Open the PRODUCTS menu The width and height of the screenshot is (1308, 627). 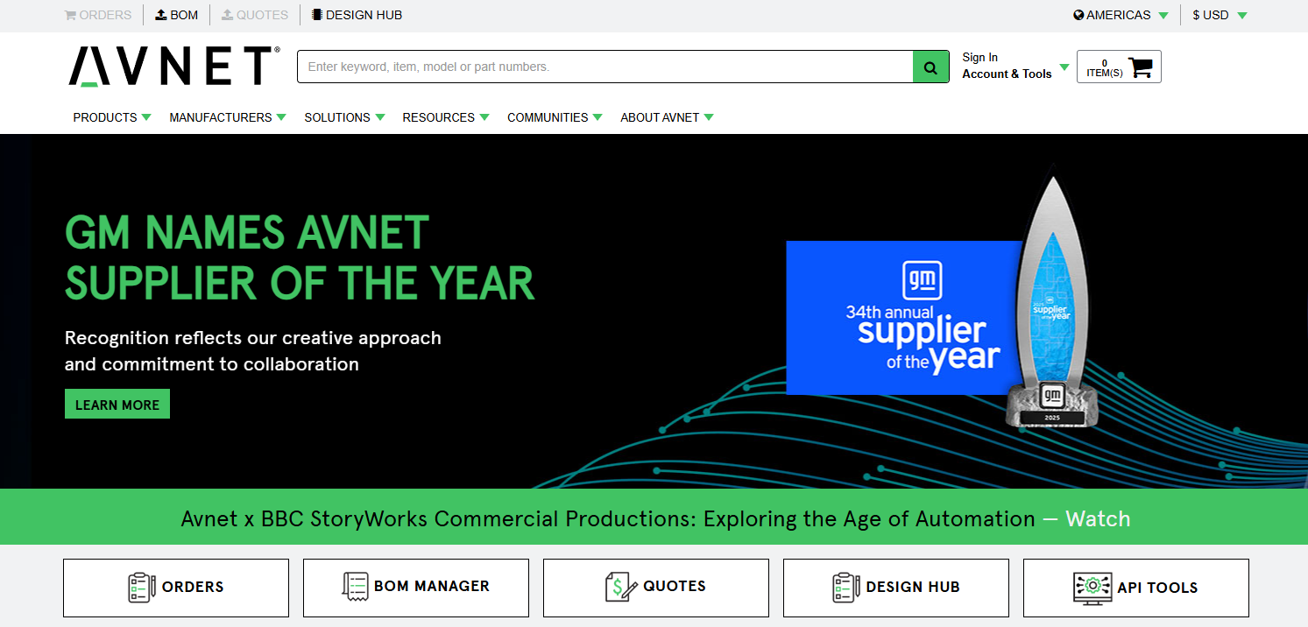tap(112, 117)
